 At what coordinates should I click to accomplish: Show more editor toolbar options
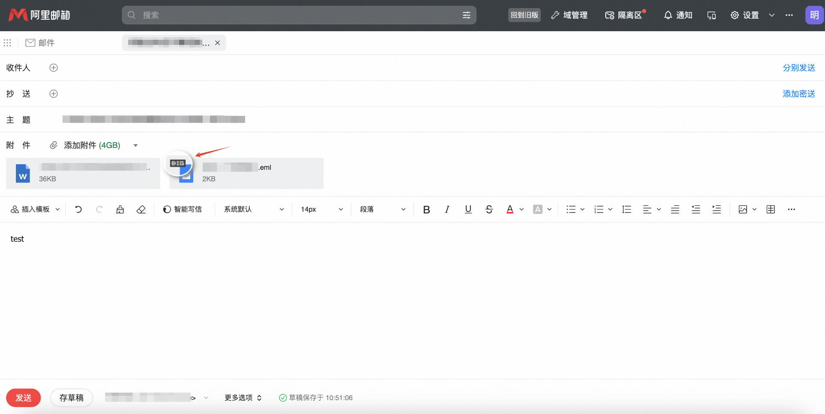click(792, 209)
